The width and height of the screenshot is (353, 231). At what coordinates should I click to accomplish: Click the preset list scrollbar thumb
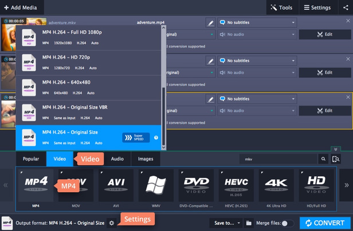[164, 117]
